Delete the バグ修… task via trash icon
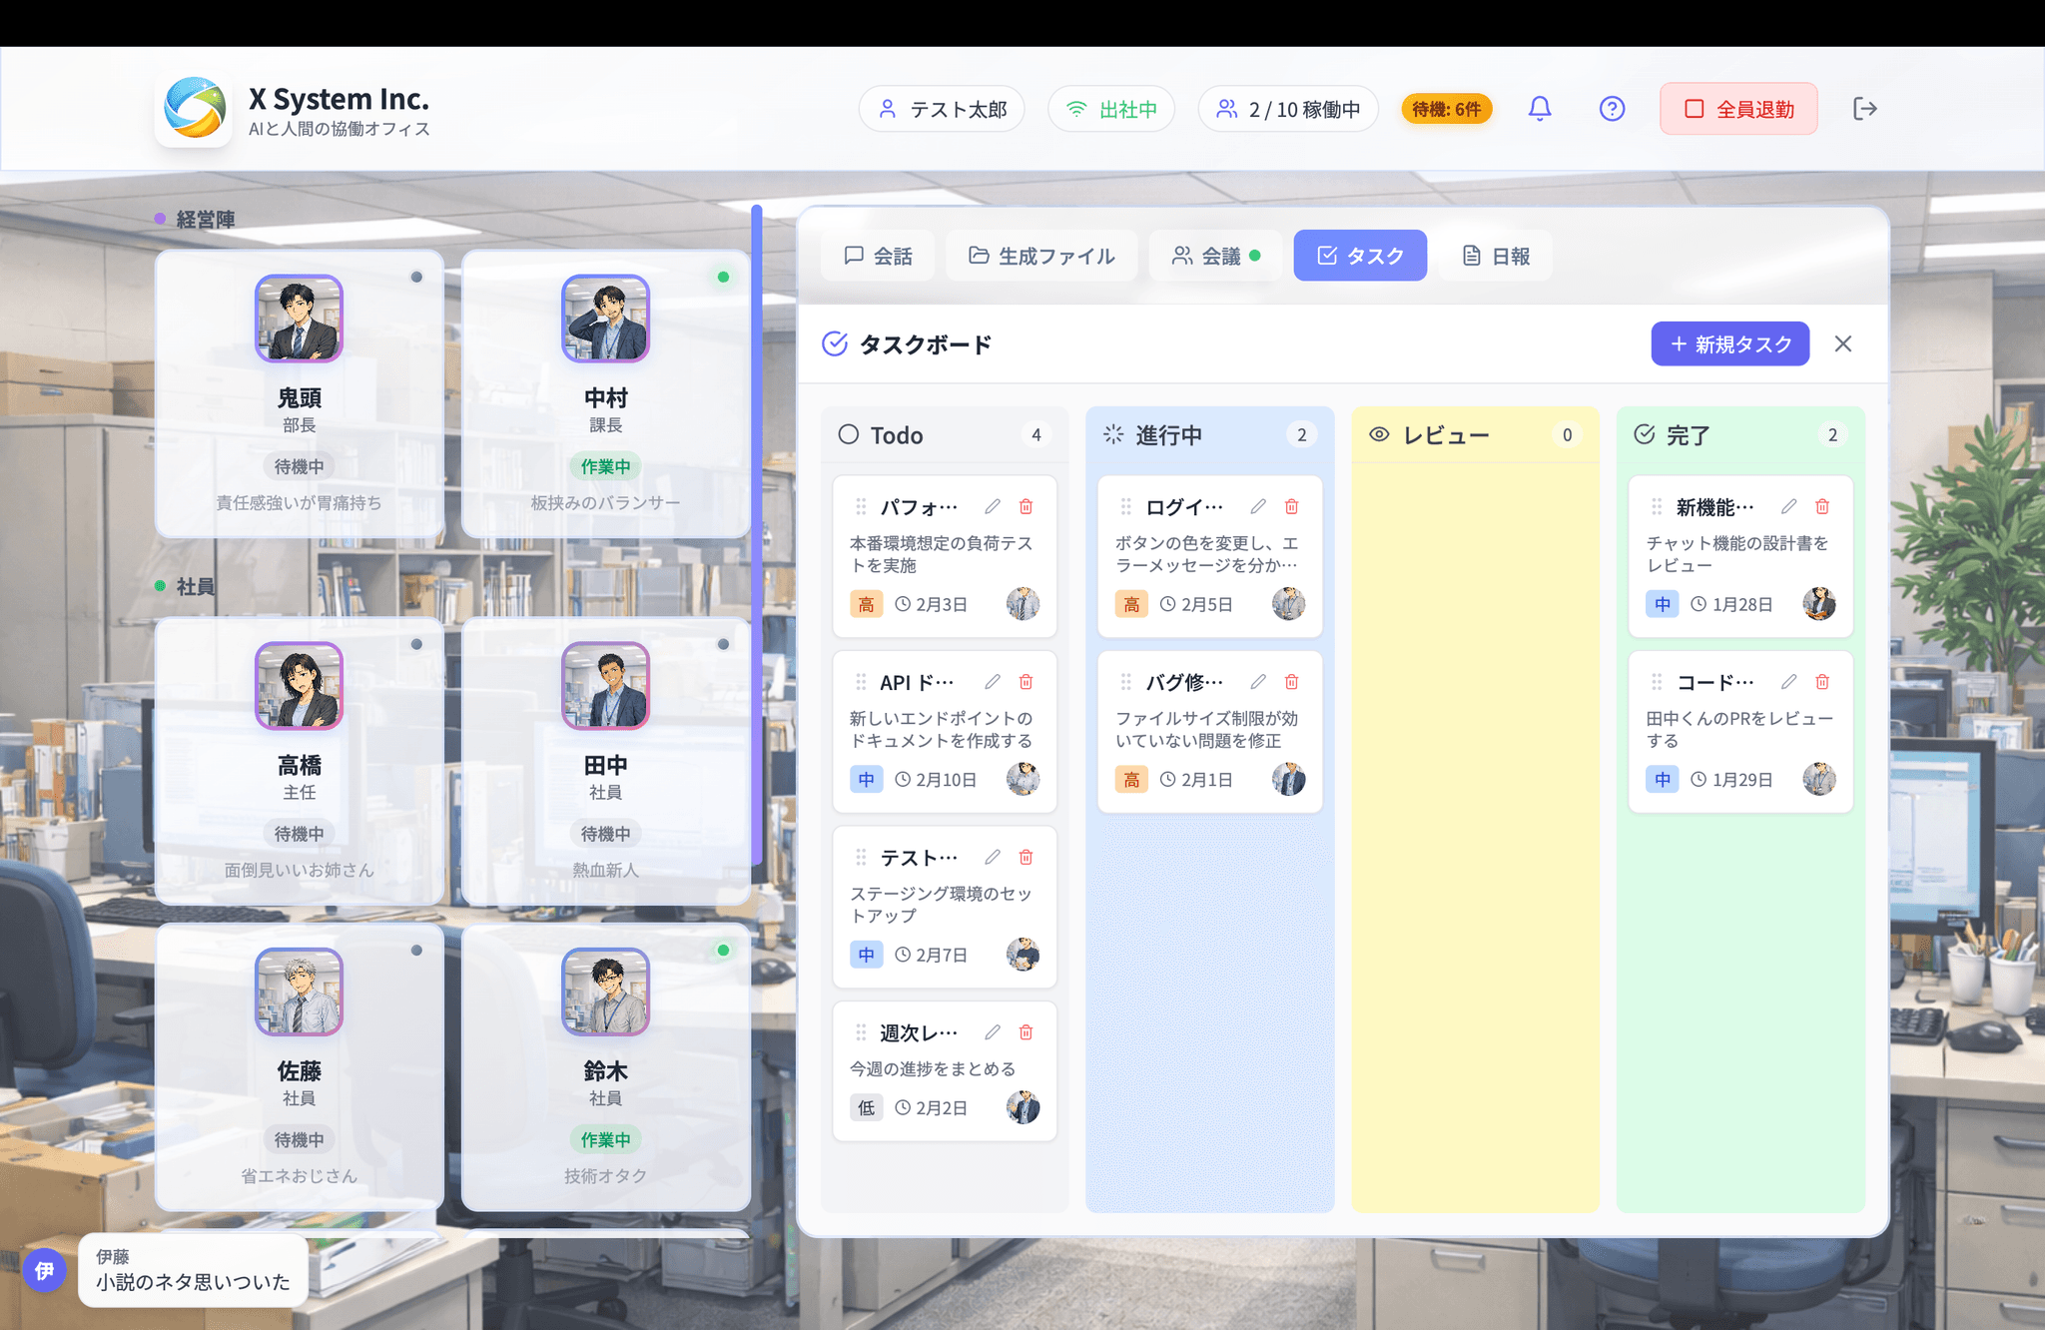The height and width of the screenshot is (1330, 2045). pos(1291,682)
